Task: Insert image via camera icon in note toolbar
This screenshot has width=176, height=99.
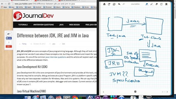Action: click(x=114, y=4)
